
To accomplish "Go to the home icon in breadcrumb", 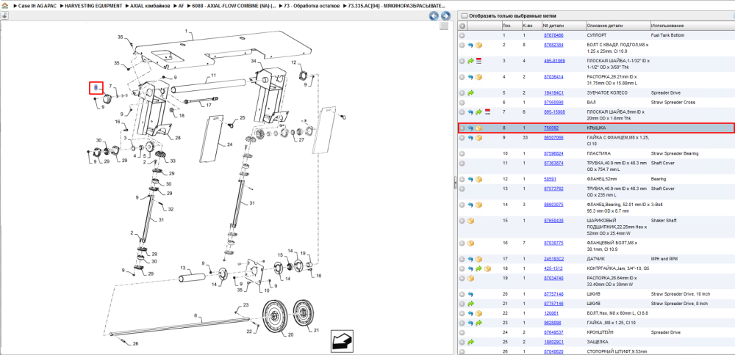I will 4,7.
